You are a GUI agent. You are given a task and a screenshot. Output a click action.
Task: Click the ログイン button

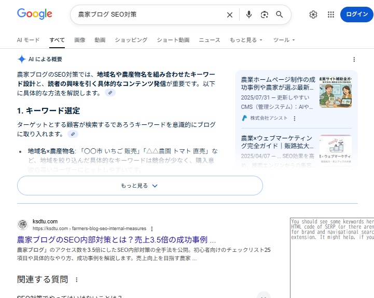(357, 15)
